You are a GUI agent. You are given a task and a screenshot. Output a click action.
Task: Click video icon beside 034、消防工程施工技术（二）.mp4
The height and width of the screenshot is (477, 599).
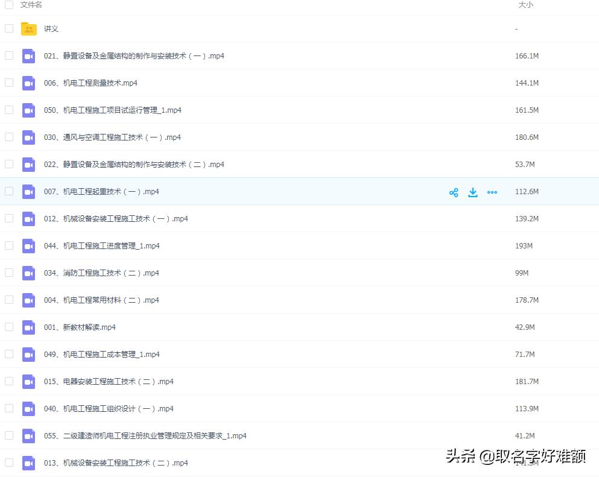28,273
